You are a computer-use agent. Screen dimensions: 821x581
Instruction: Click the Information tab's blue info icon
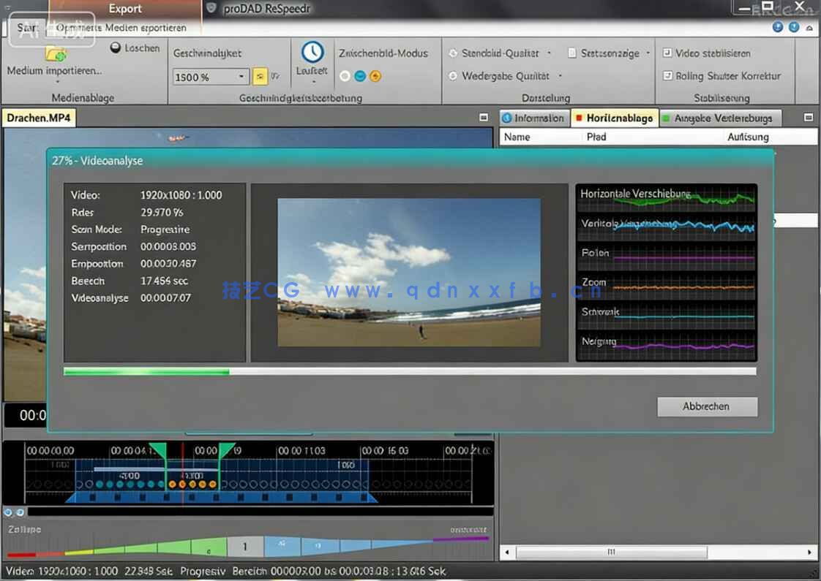pos(506,118)
